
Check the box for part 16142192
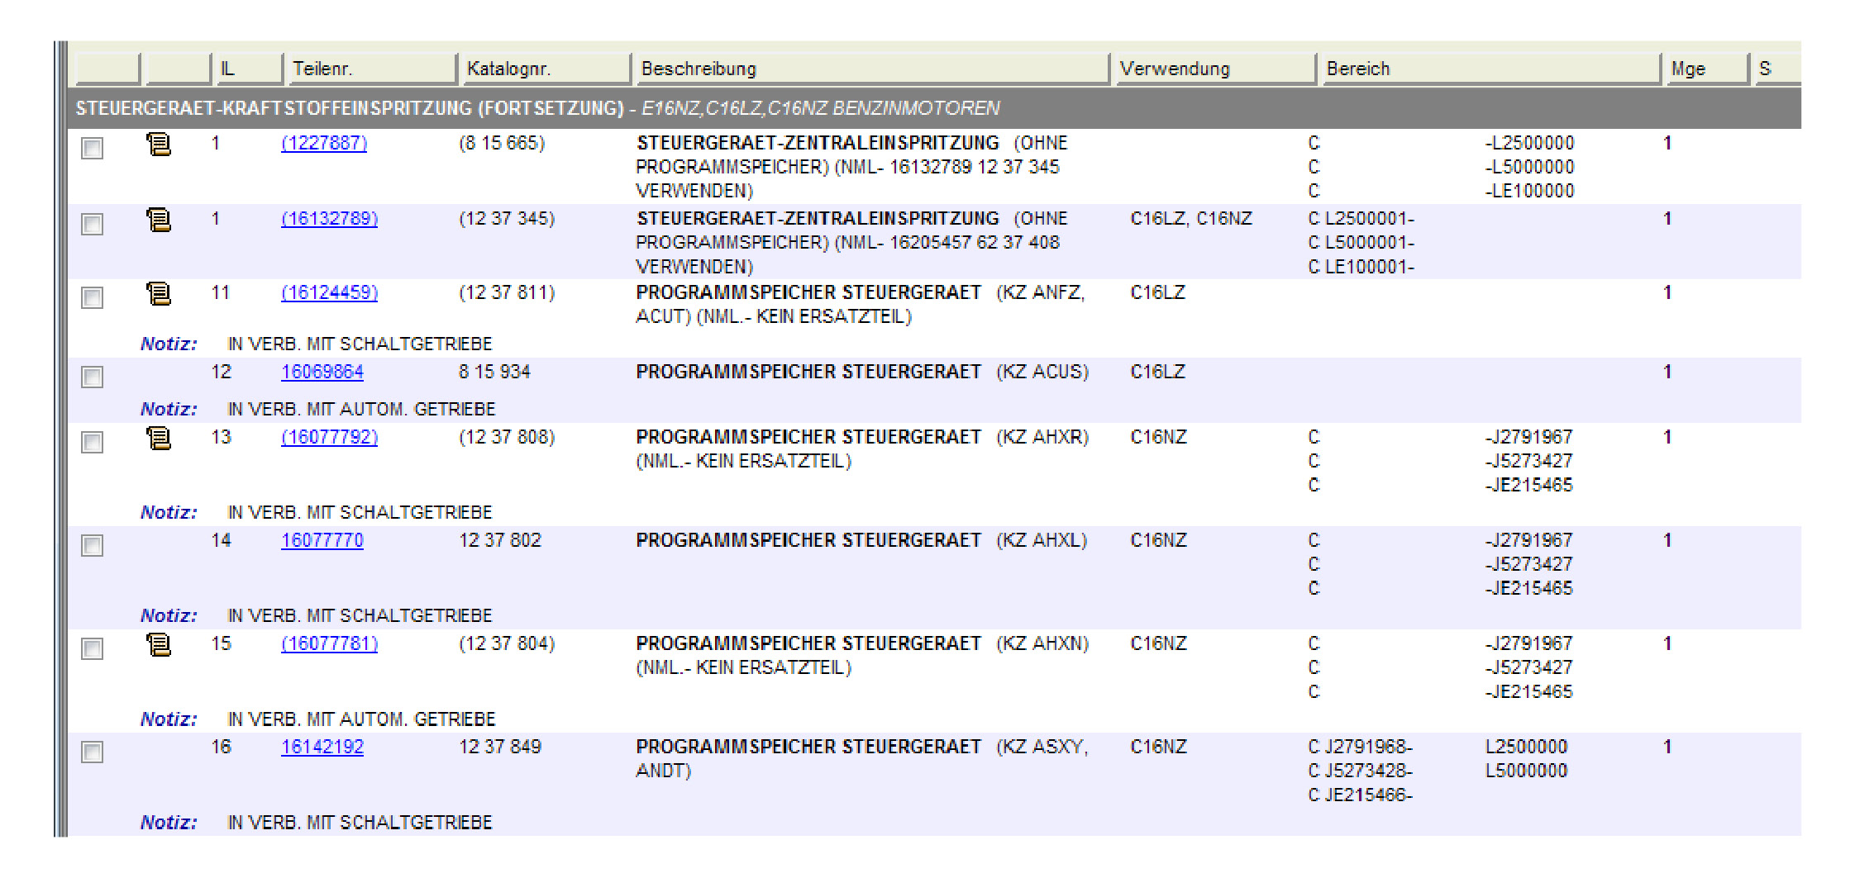click(x=93, y=752)
